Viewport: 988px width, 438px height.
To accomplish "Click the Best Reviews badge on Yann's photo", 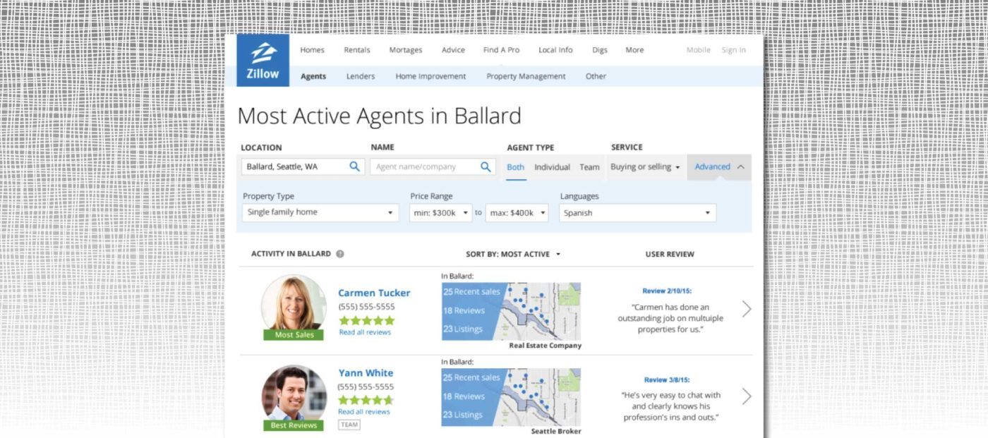I will [293, 425].
